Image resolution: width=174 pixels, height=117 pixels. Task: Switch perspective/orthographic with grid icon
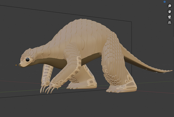169,23
